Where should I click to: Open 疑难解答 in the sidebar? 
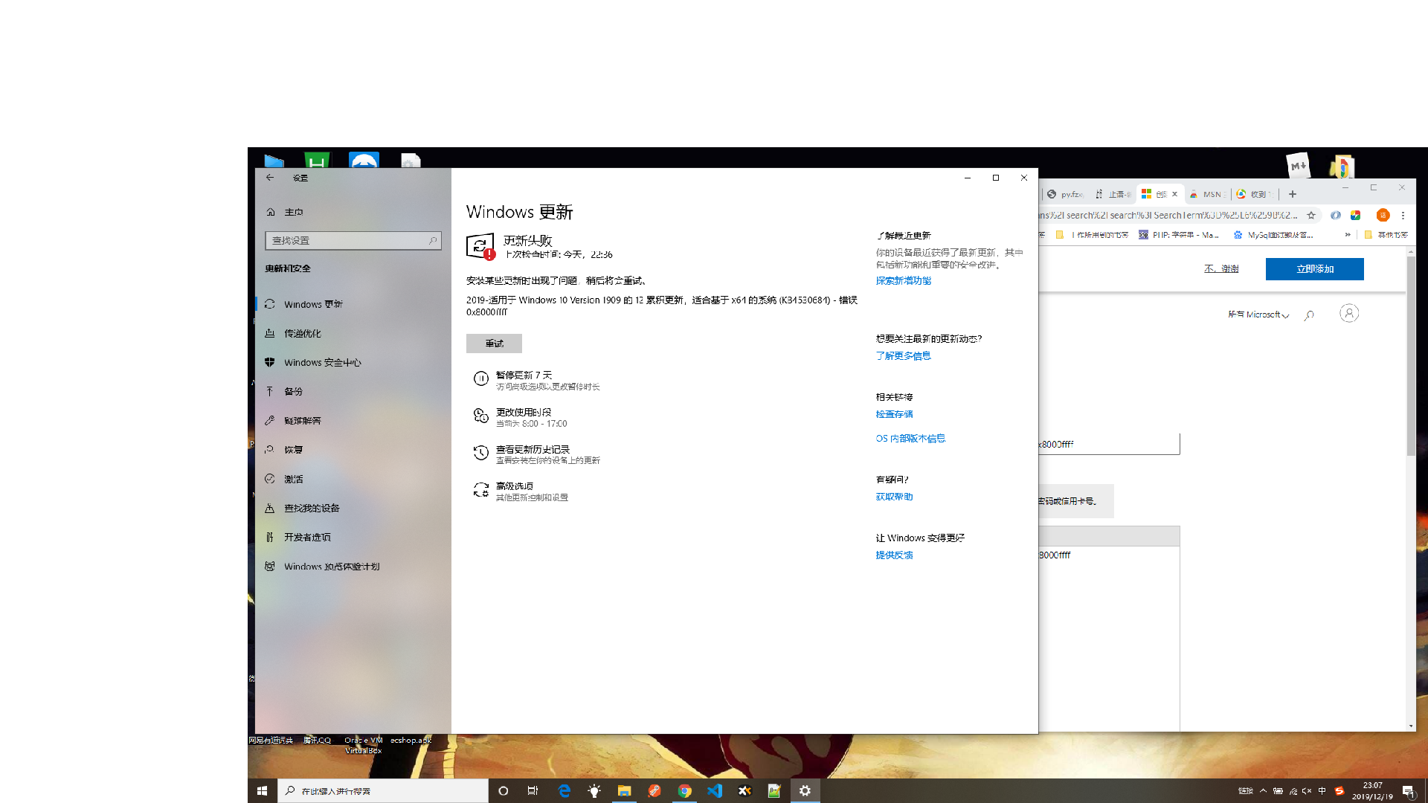(x=353, y=420)
